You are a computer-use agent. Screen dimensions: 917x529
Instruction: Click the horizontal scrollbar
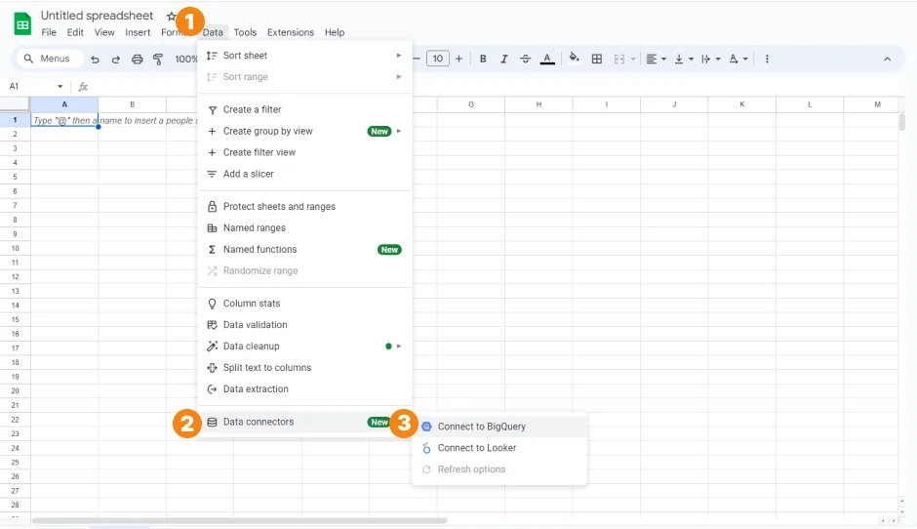pyautogui.click(x=240, y=520)
